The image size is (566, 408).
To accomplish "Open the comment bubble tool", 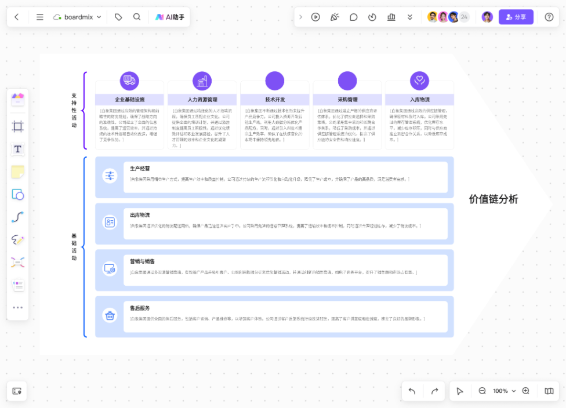I will pos(353,17).
